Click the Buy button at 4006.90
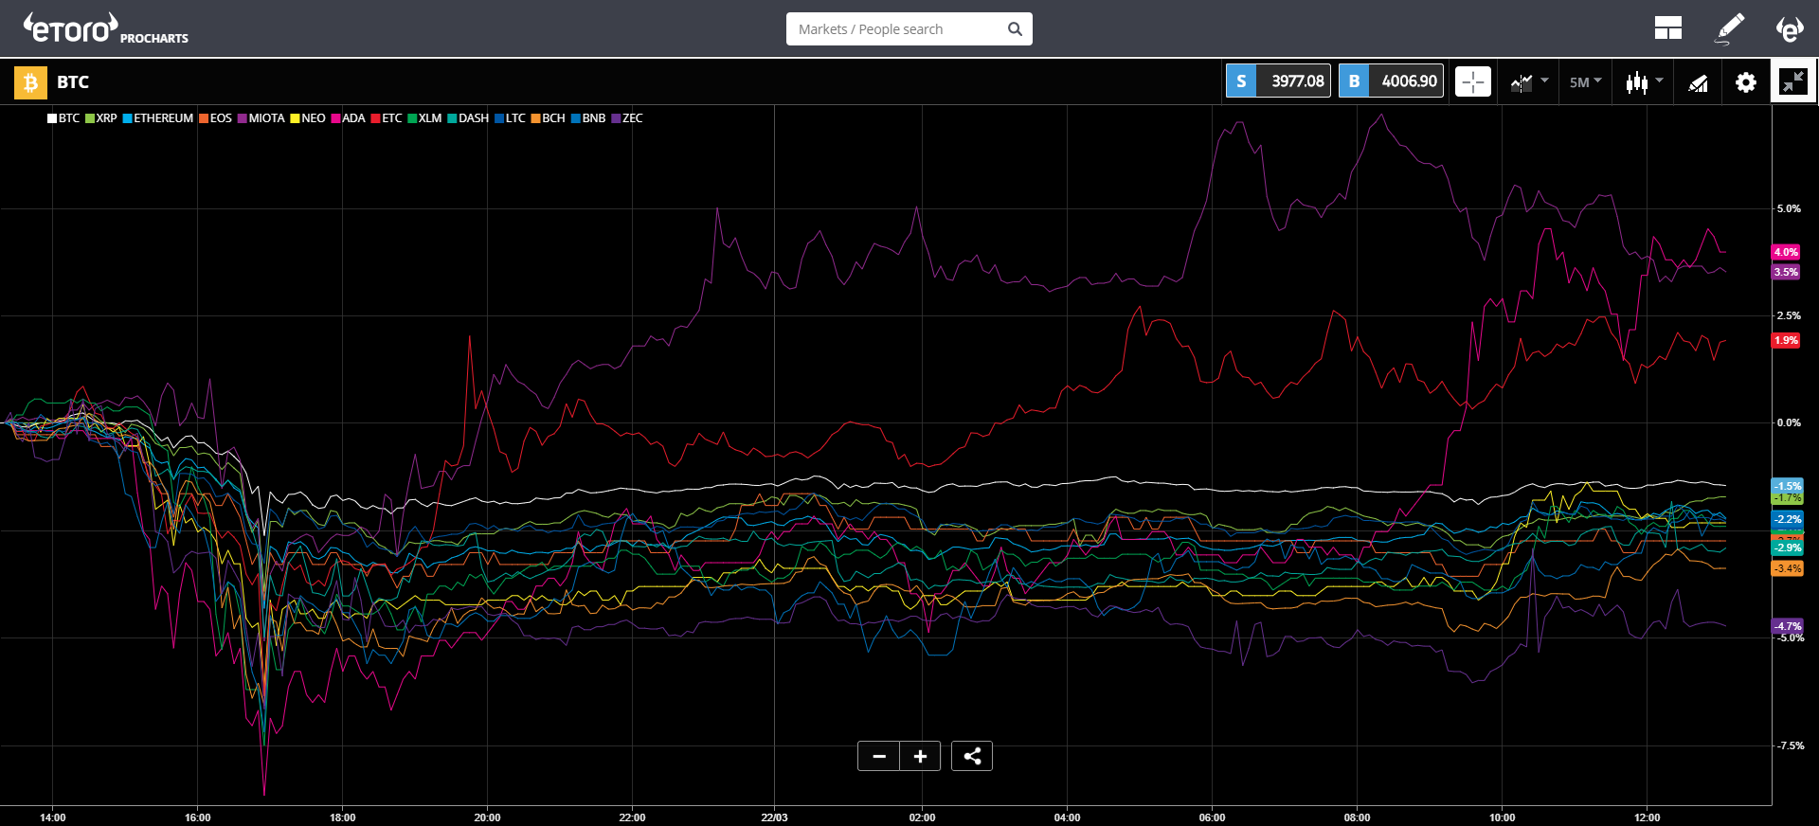The image size is (1819, 826). [x=1391, y=81]
